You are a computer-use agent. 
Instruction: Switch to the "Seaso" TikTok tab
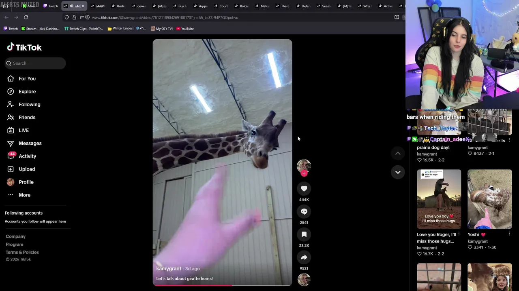point(324,6)
